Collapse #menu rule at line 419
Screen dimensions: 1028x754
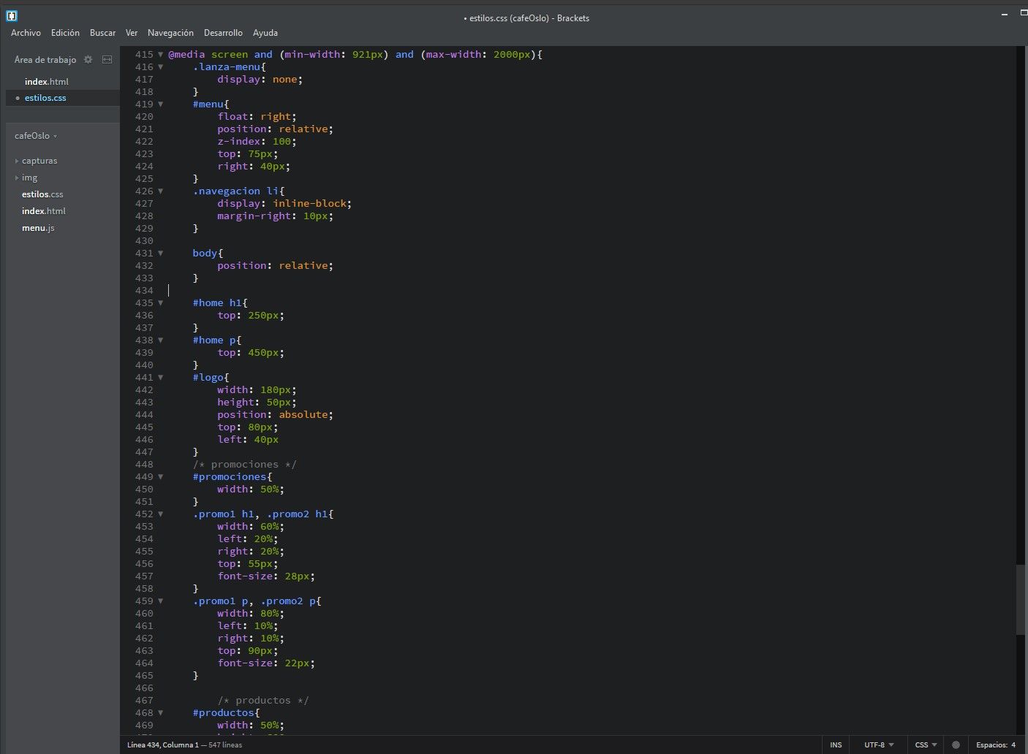click(x=161, y=104)
